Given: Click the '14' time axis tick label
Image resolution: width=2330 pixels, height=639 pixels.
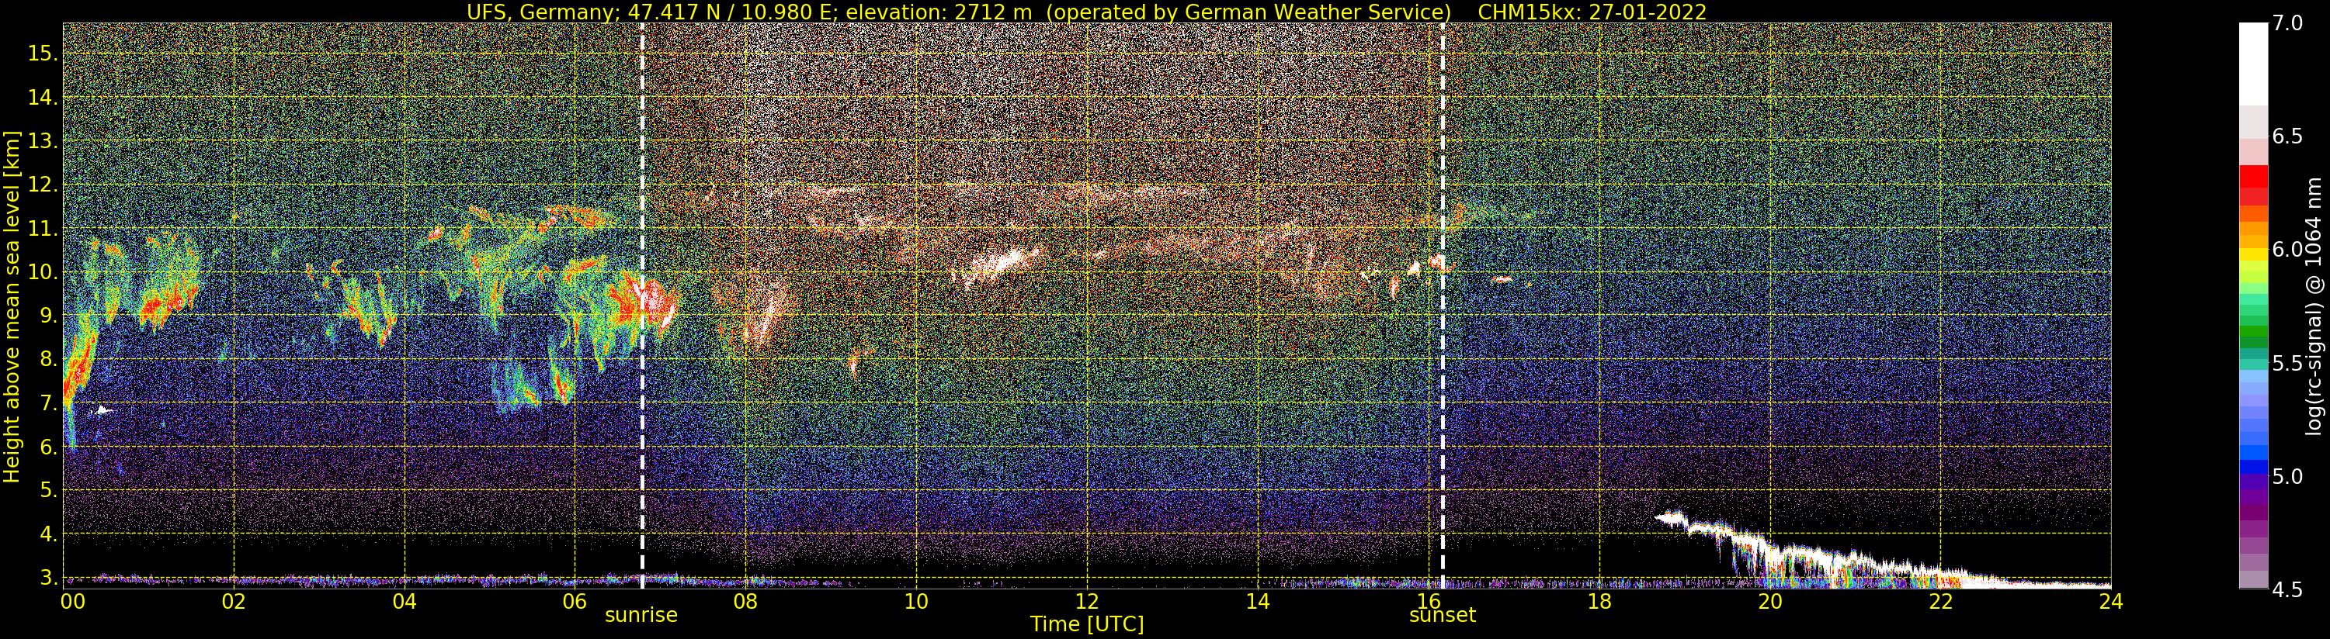Looking at the screenshot, I should (x=1258, y=601).
